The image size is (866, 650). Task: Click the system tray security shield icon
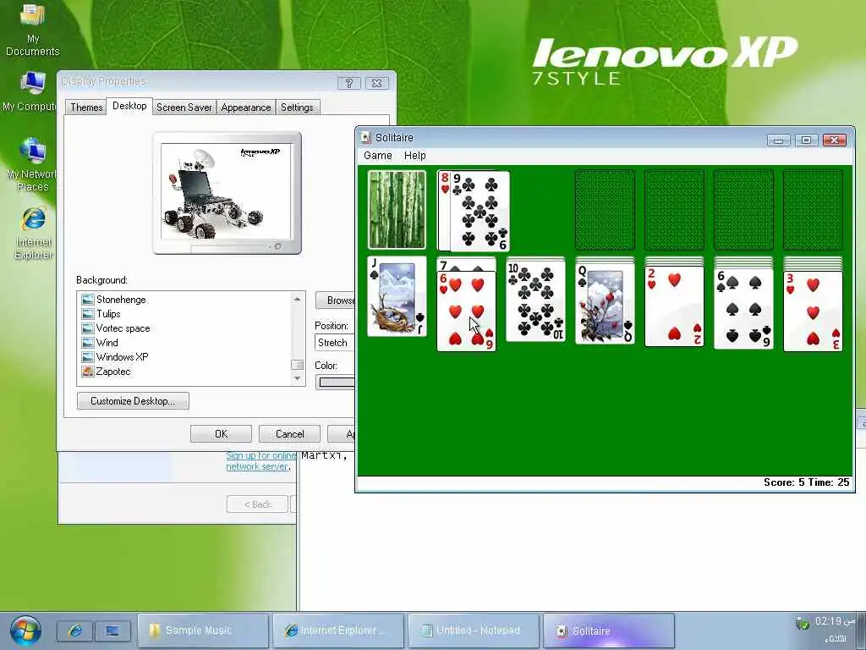802,624
